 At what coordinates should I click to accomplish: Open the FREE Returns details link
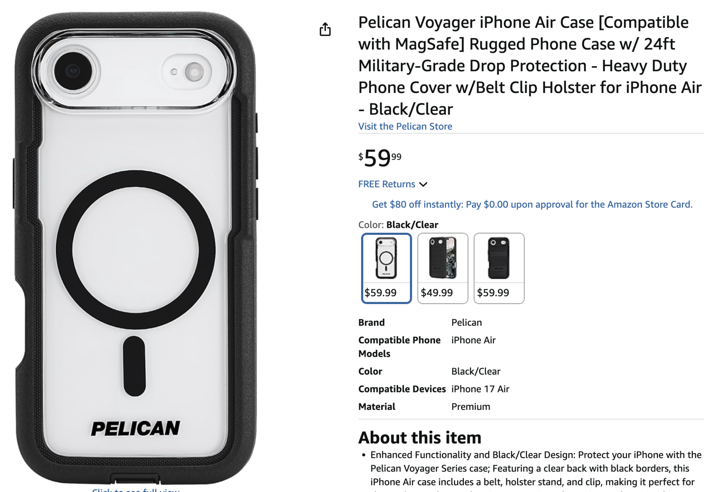386,184
